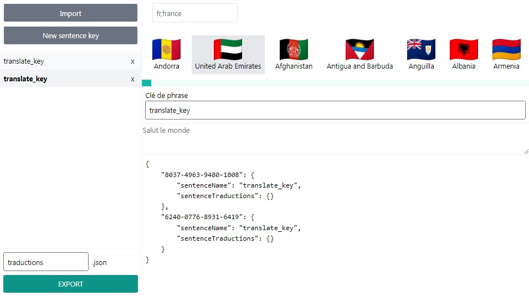Click the Clé de phrase label
The width and height of the screenshot is (529, 296).
(x=167, y=95)
